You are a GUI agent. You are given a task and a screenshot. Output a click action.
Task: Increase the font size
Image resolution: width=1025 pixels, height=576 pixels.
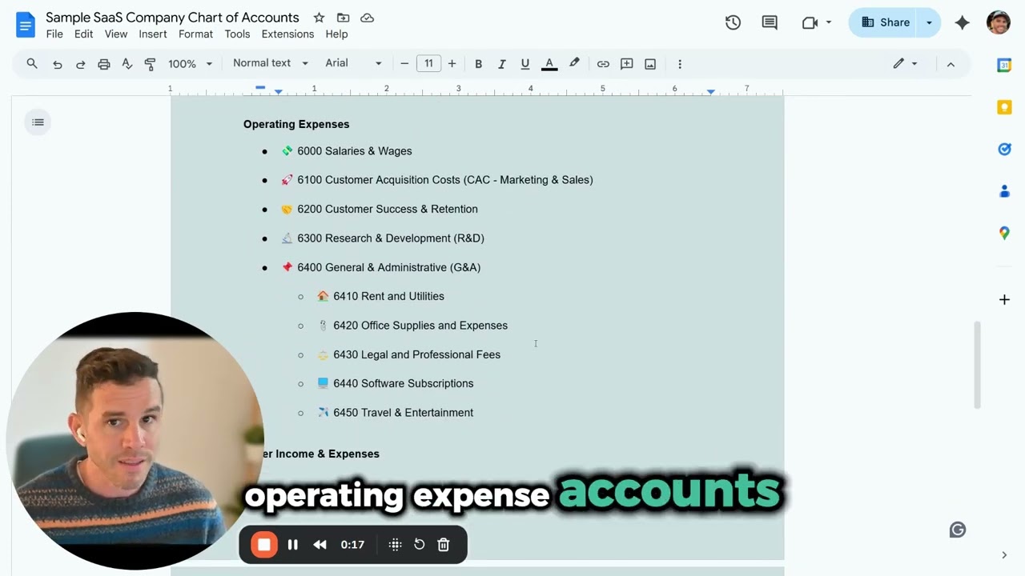(452, 64)
